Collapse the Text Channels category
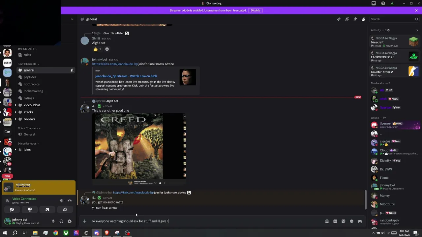This screenshot has height=237, width=422. 28,64
